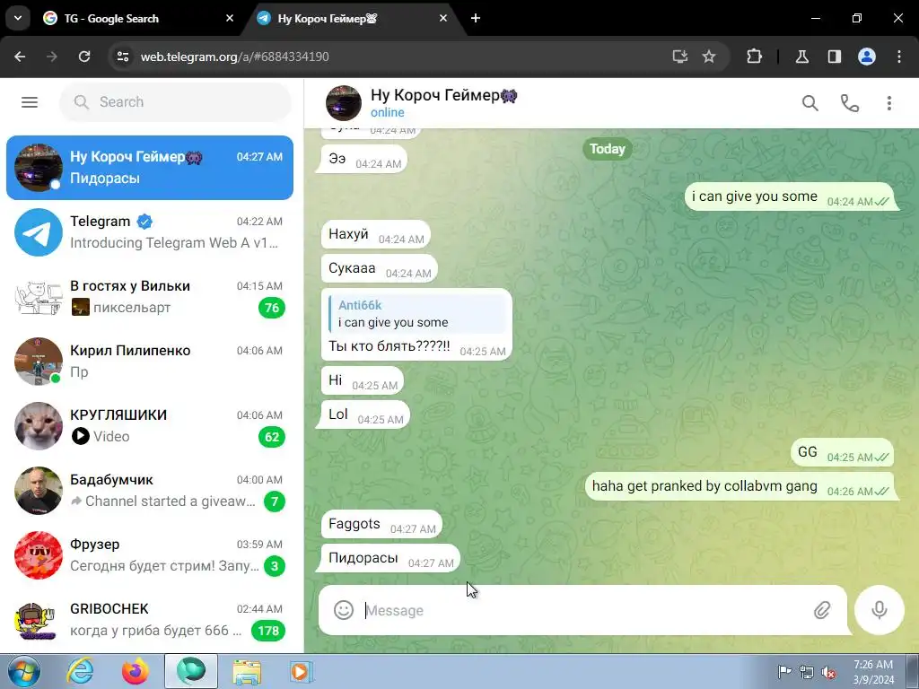
Task: Open file explorer folder on taskbar
Action: [x=247, y=671]
